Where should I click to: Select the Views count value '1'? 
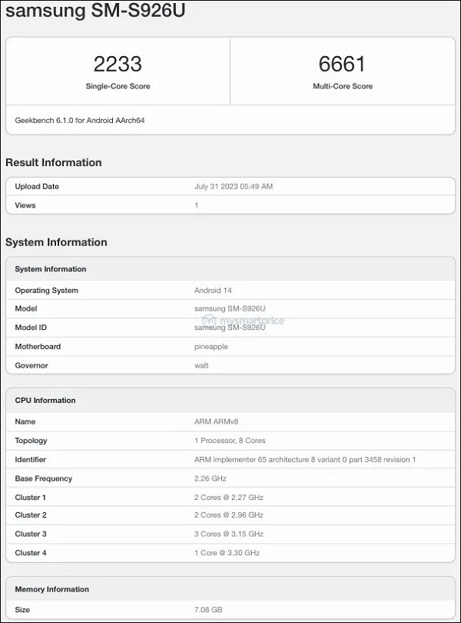click(x=196, y=205)
